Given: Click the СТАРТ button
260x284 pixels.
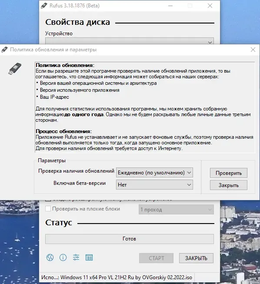Looking at the screenshot, I should pyautogui.click(x=156, y=258).
